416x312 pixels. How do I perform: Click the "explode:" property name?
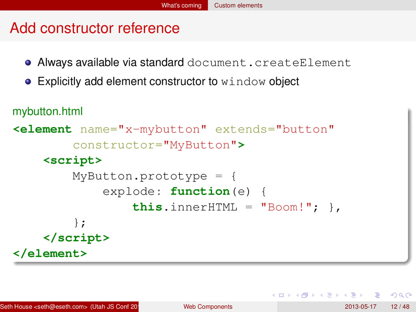(x=132, y=192)
